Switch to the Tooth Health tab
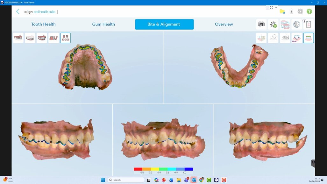 (x=43, y=24)
